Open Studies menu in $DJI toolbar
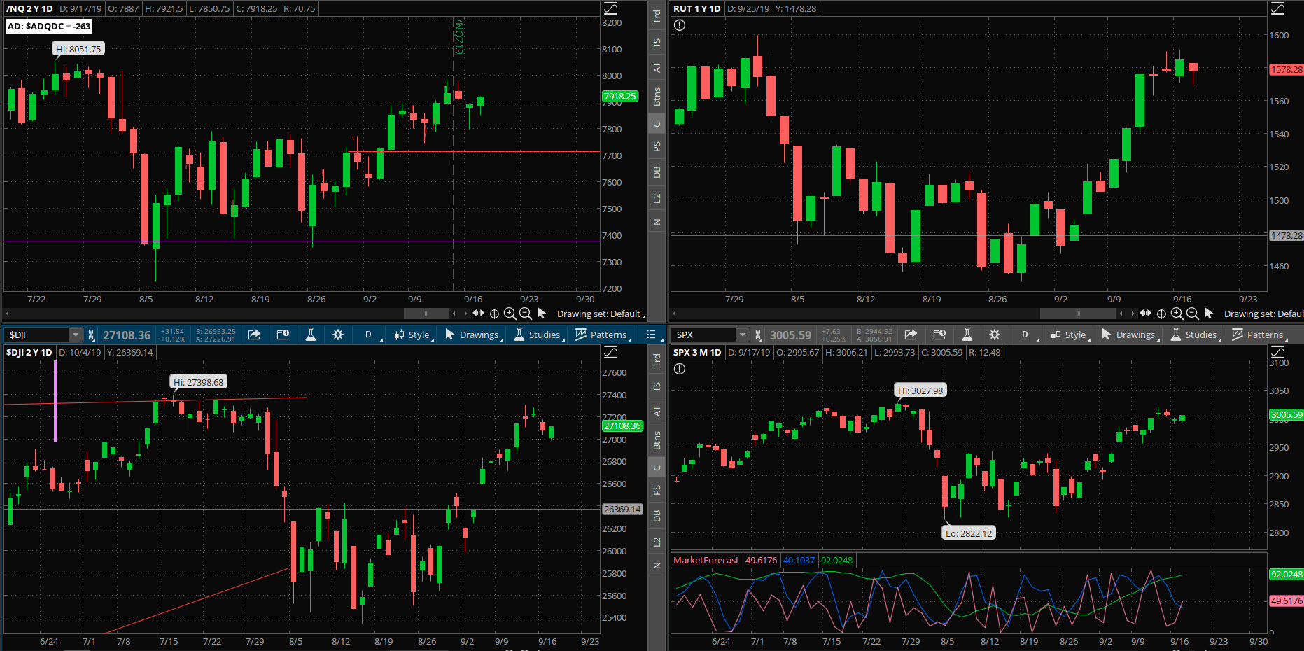The height and width of the screenshot is (651, 1304). [x=538, y=335]
